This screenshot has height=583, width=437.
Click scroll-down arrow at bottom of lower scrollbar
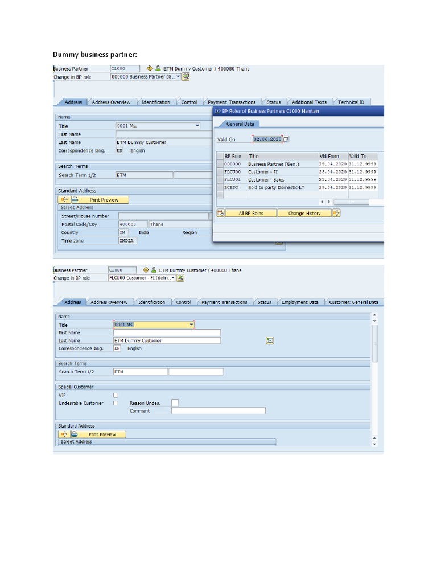pyautogui.click(x=374, y=444)
